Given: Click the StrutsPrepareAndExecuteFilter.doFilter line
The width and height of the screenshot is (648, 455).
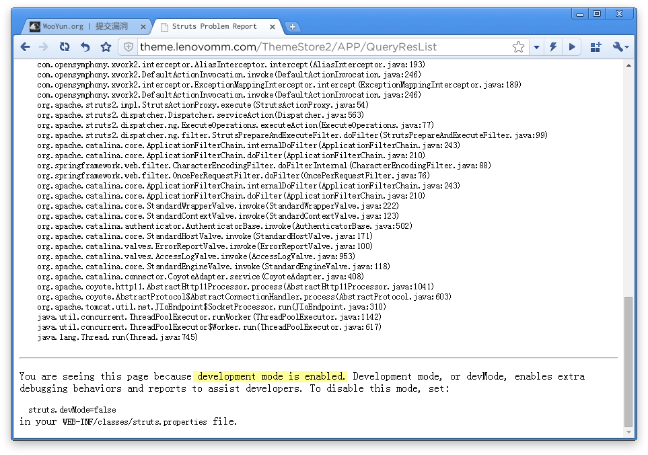Looking at the screenshot, I should (292, 135).
